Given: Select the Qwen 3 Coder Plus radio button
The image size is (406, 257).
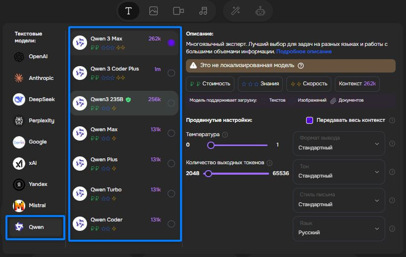Looking at the screenshot, I should [171, 73].
